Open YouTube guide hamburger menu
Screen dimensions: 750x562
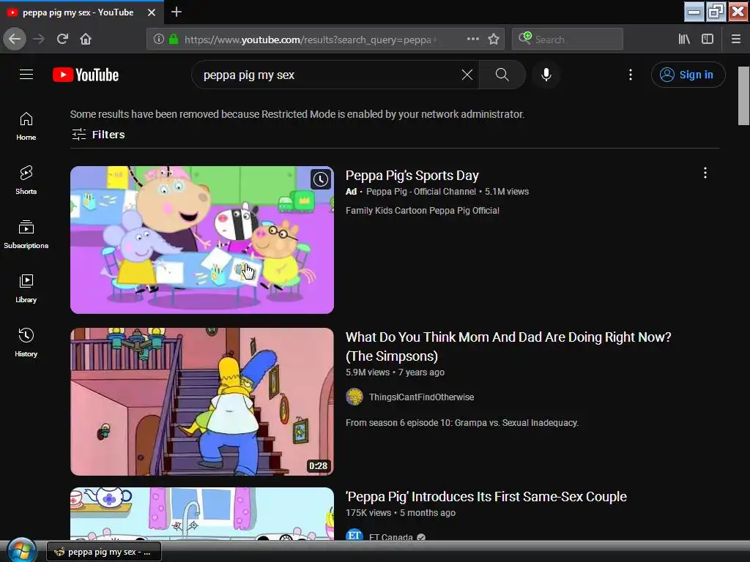[x=26, y=75]
